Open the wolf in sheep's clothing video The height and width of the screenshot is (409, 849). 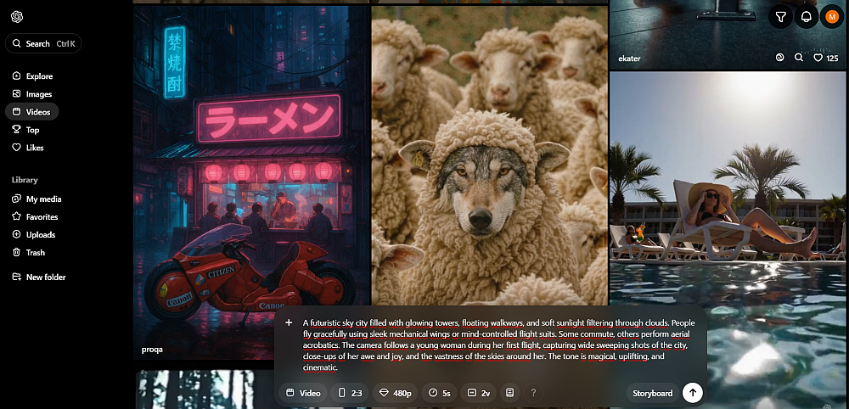click(x=489, y=170)
